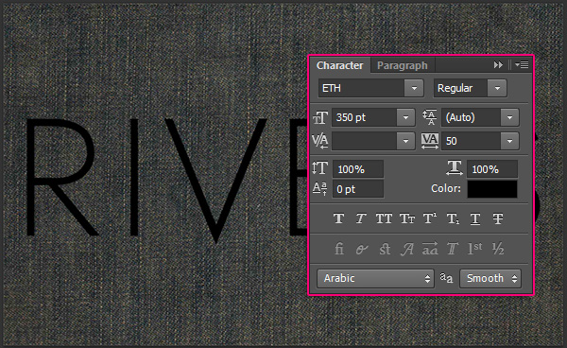Click the vertical scale icon

pos(320,168)
